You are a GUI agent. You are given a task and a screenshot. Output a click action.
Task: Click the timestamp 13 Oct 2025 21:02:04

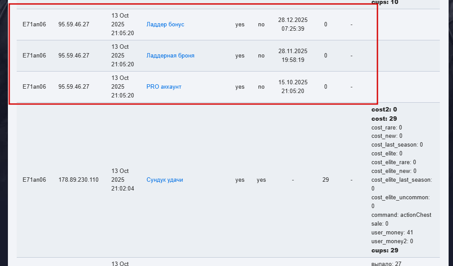(123, 180)
